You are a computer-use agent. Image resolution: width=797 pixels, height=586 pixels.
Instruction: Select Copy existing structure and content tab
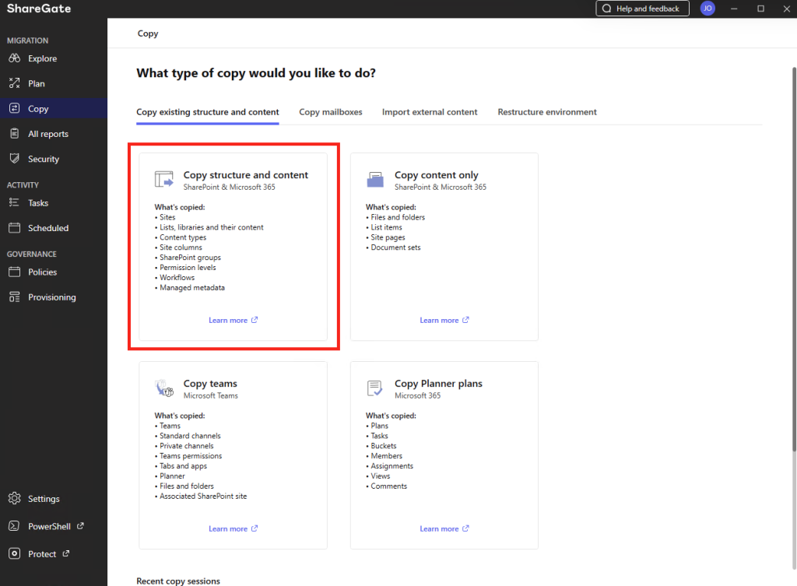tap(207, 112)
